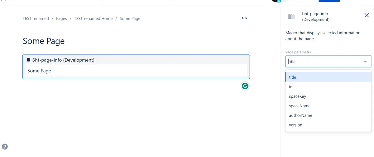Image resolution: width=374 pixels, height=157 pixels.
Task: Pick version in the dropdown
Action: click(328, 125)
